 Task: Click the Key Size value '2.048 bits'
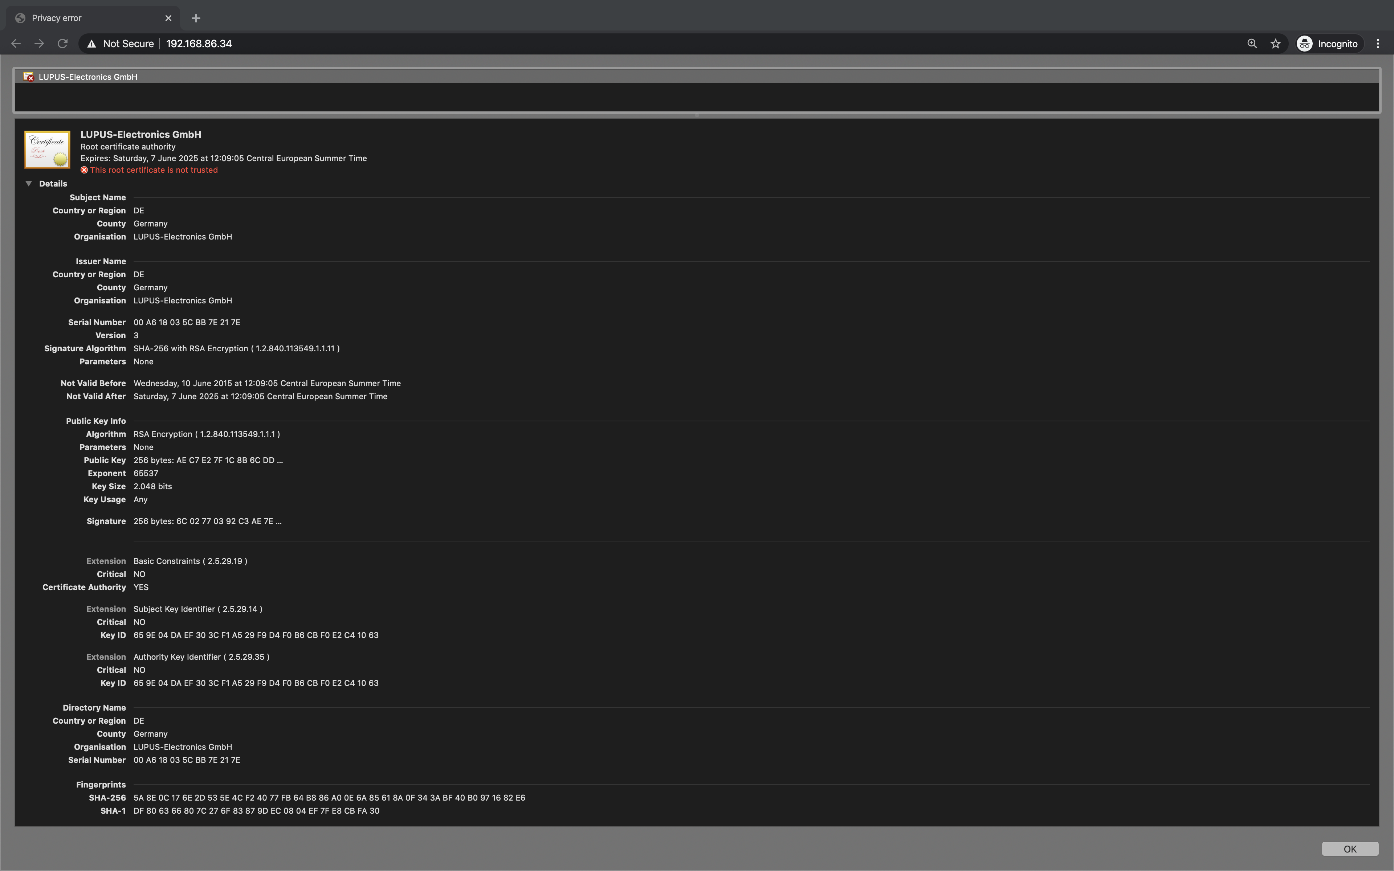pyautogui.click(x=152, y=487)
